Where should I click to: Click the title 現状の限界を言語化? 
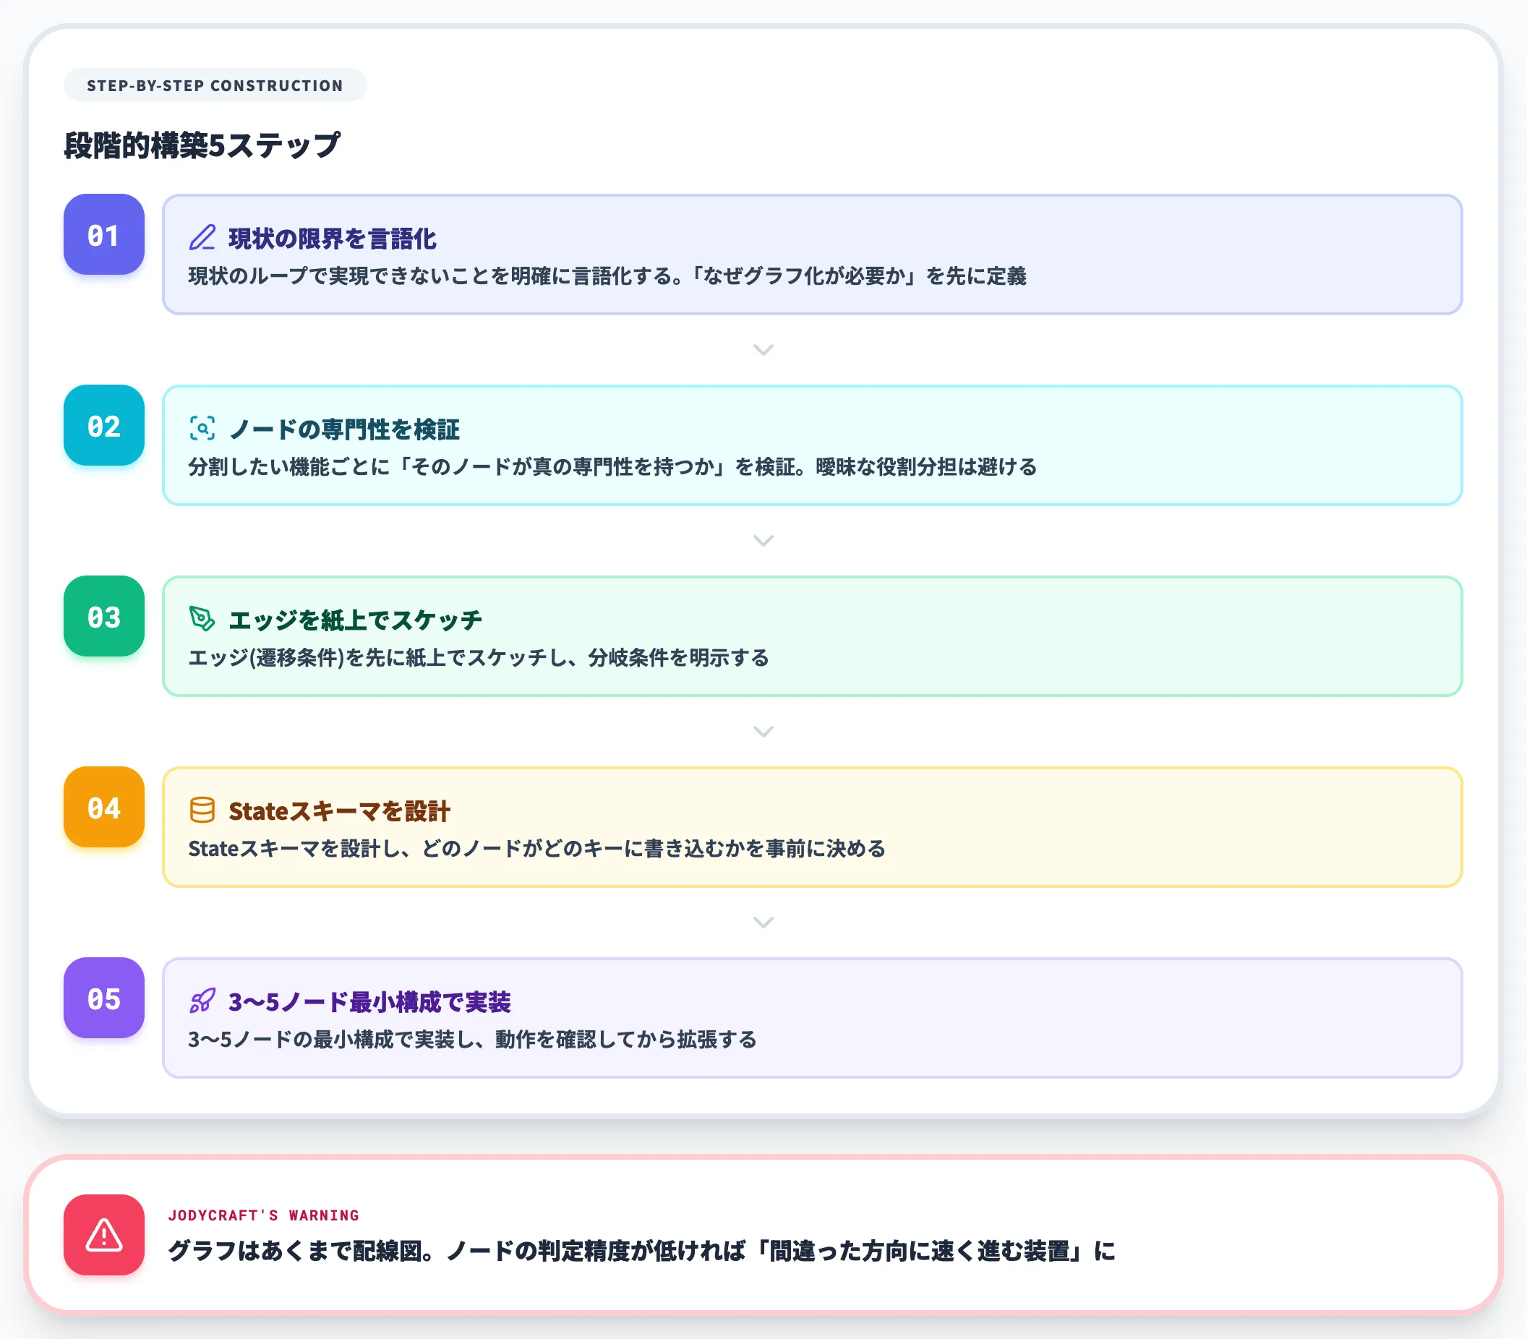[x=333, y=239]
